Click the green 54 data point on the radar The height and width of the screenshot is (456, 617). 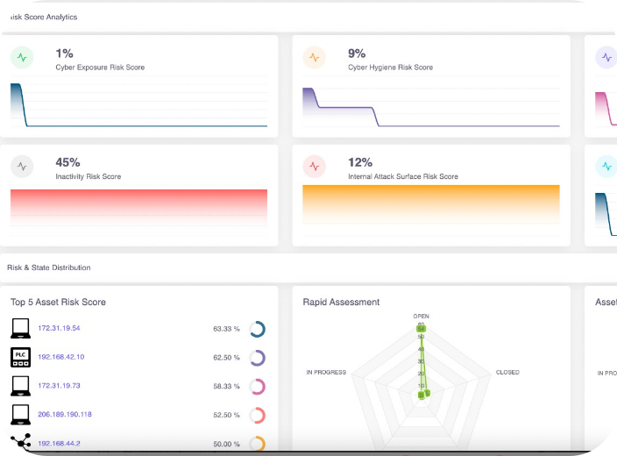[421, 329]
